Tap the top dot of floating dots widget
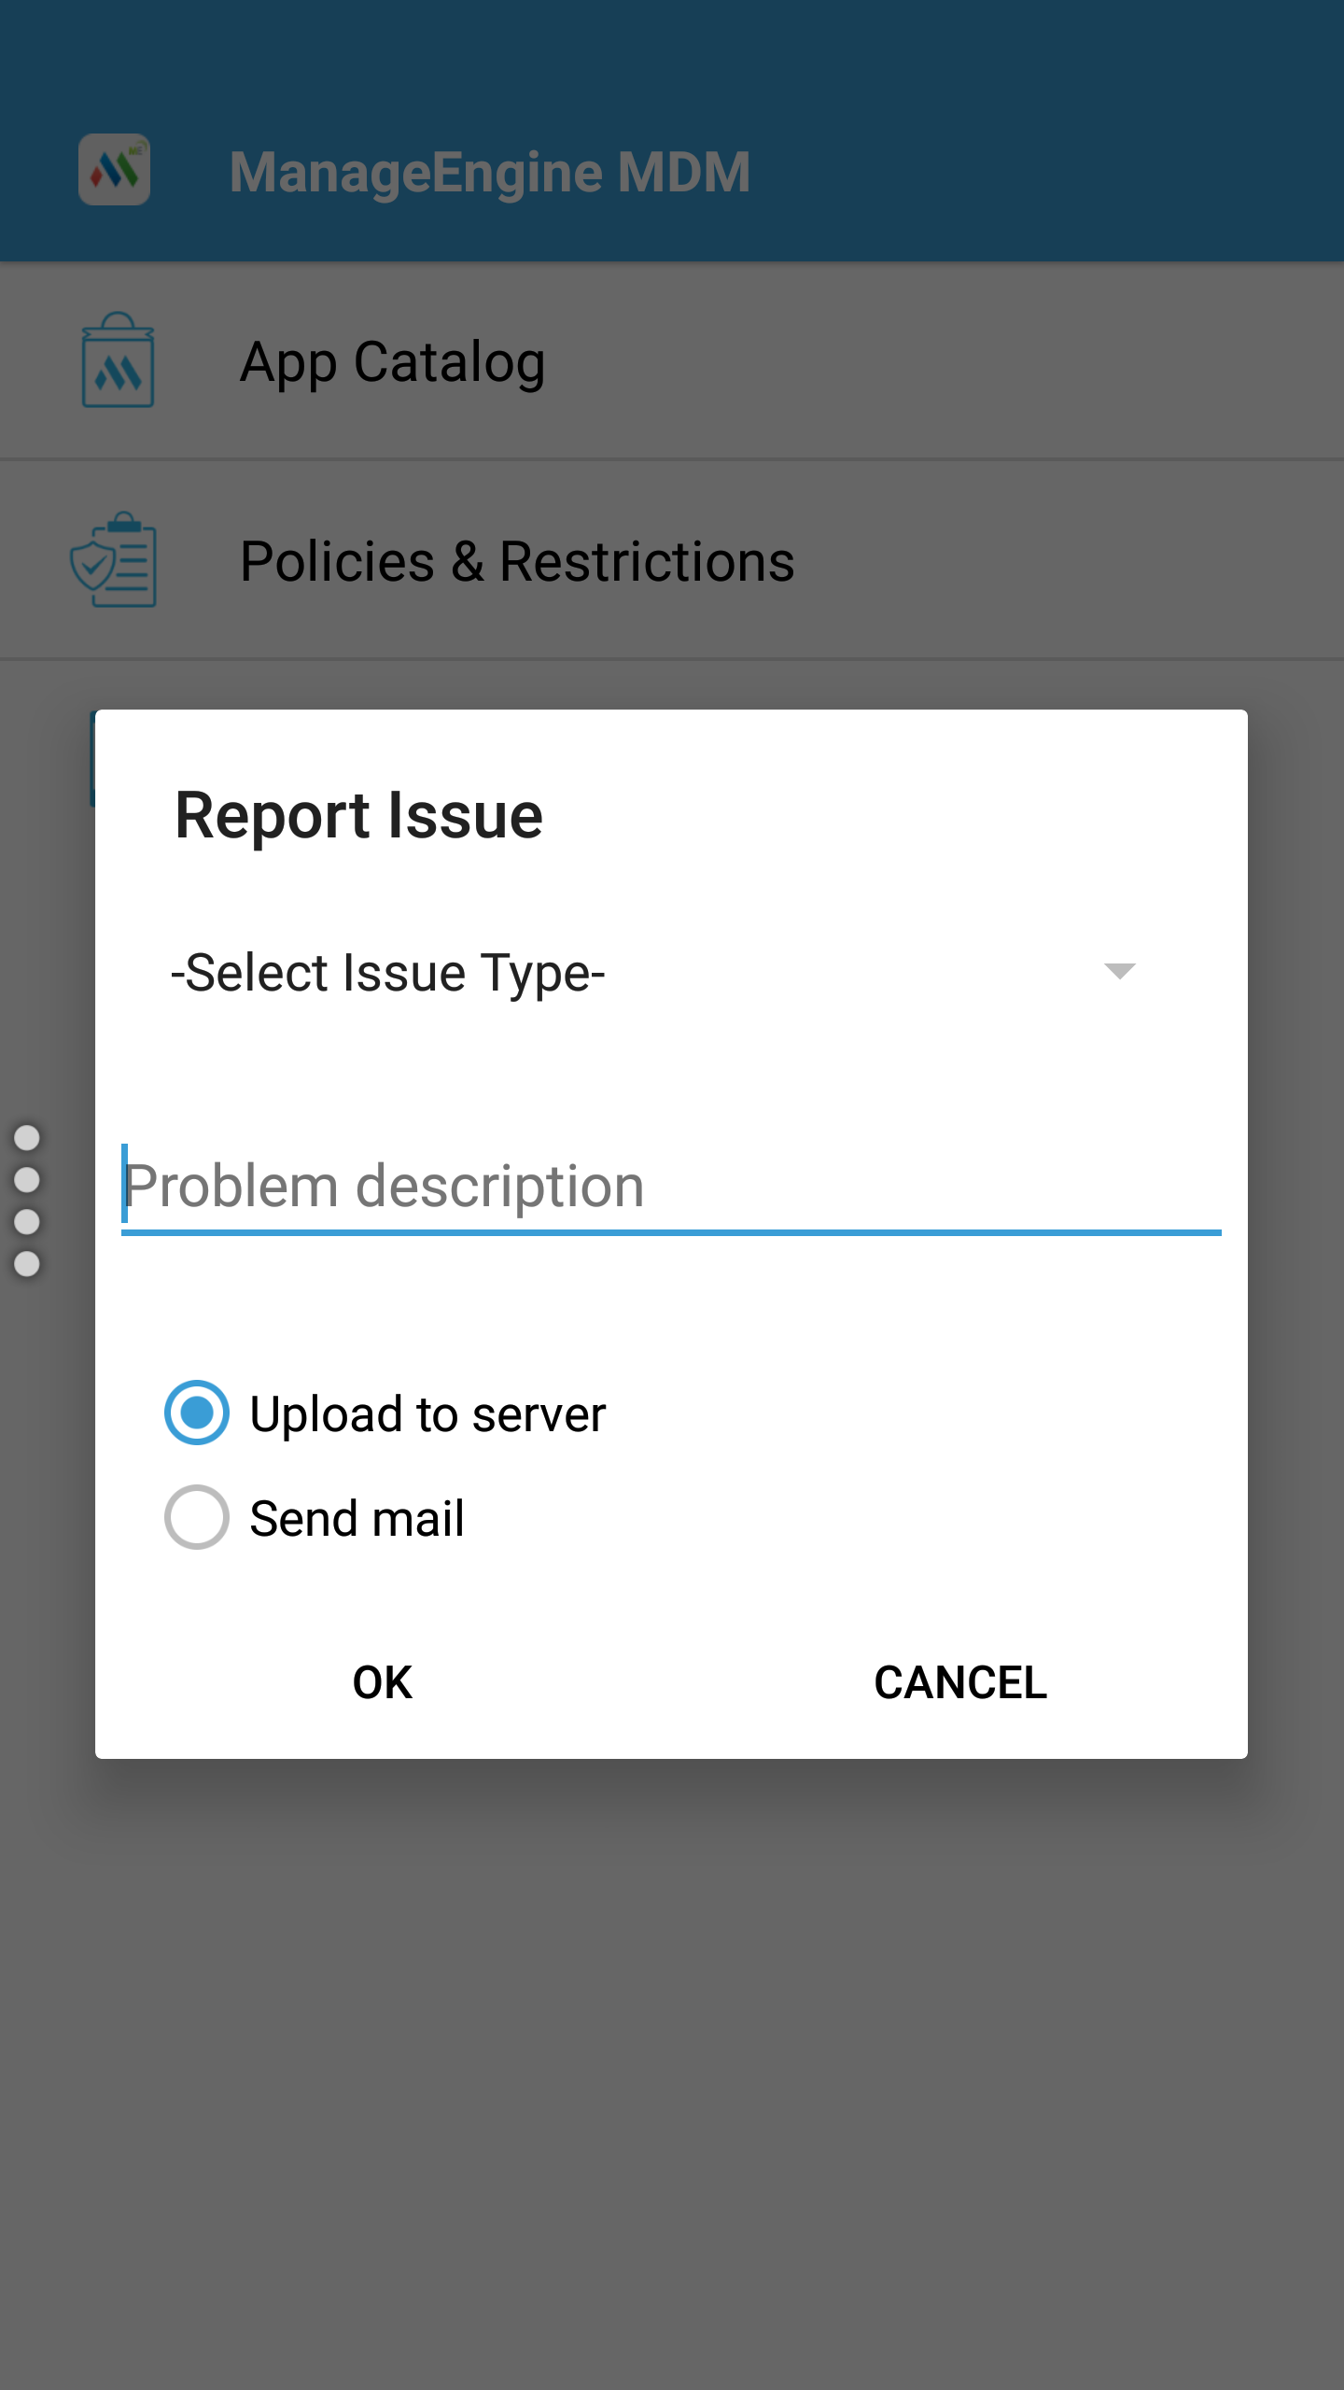This screenshot has width=1344, height=2390. coord(27,1137)
